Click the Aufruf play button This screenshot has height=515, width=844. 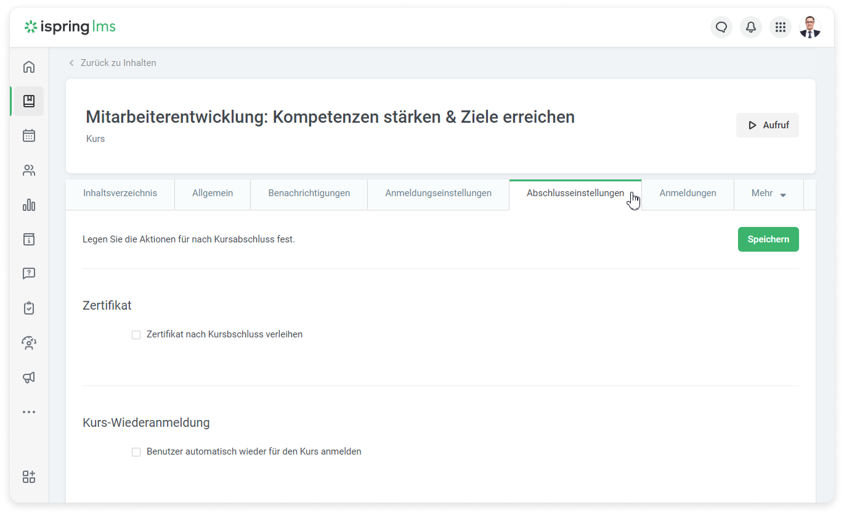point(767,125)
